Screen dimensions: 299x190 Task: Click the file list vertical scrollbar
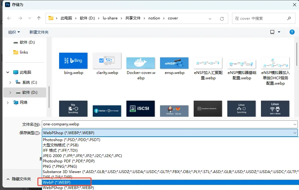(297, 54)
